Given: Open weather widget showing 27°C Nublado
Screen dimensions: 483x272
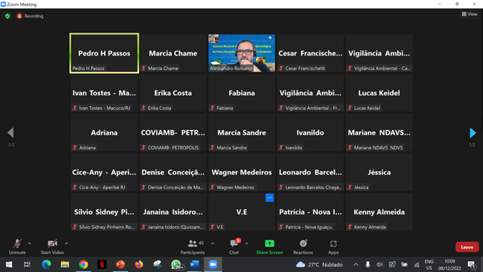Looking at the screenshot, I should click(x=319, y=265).
